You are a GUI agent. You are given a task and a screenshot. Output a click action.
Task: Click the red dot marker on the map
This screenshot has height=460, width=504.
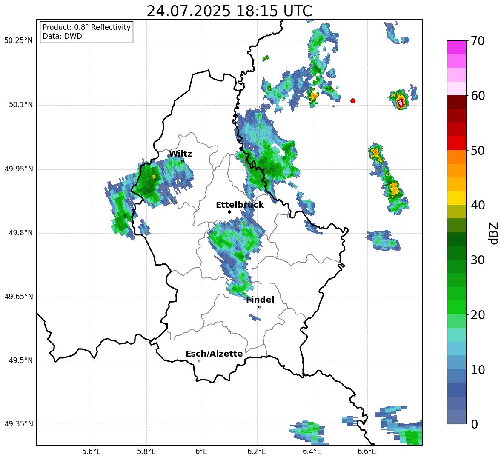[353, 101]
